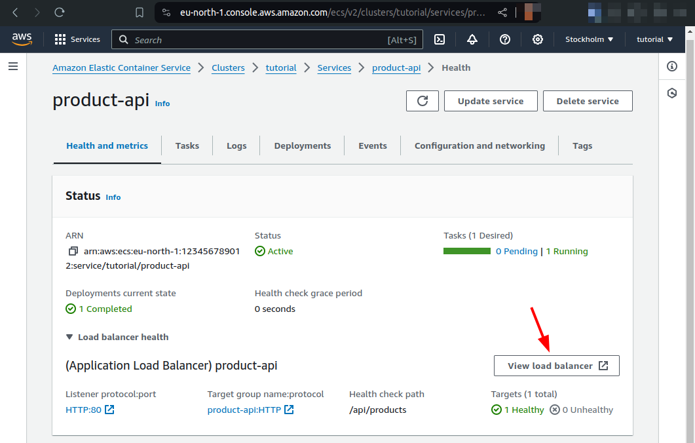Go to tutorial cluster breadcrumb
This screenshot has height=443, width=695.
pos(281,68)
